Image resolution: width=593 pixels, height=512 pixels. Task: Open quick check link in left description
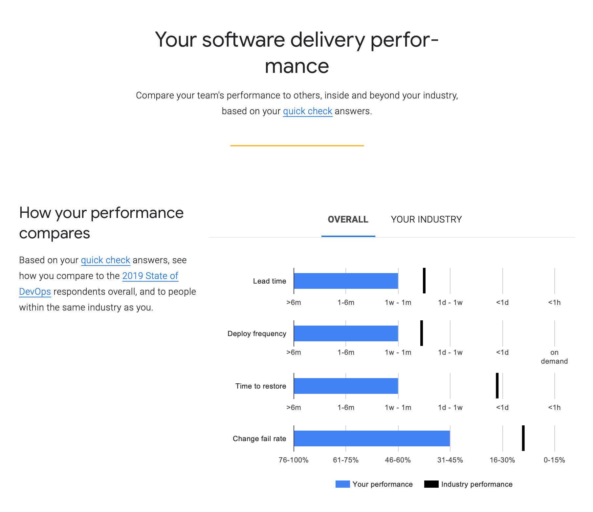click(x=105, y=260)
